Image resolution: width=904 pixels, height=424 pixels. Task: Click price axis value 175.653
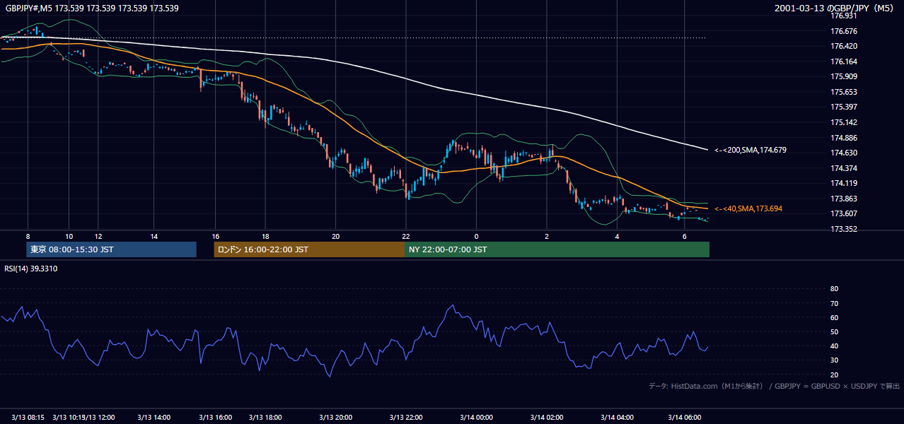[844, 92]
